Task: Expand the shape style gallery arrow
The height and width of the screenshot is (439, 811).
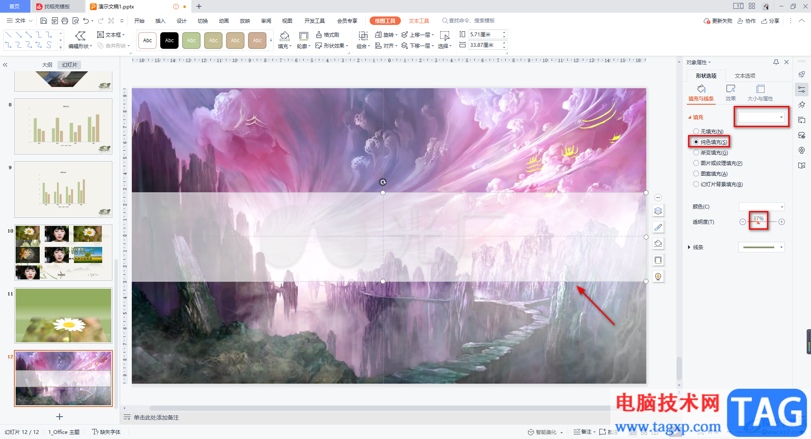Action: tap(271, 41)
